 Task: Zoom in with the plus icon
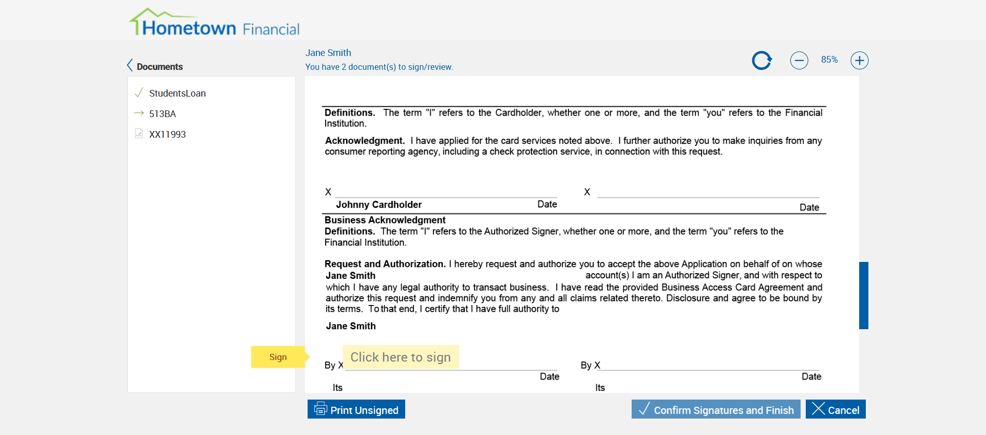859,61
